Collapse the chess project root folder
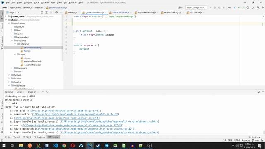Image resolution: width=265 pixels, height=149 pixels. [x=6, y=20]
